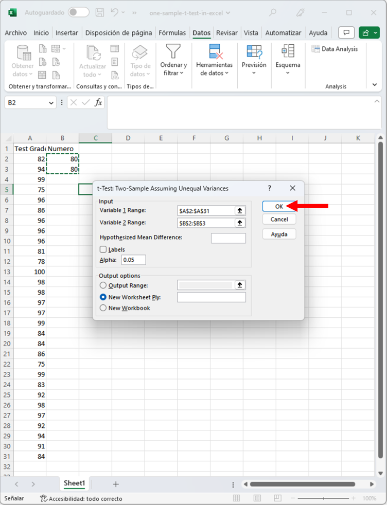Click the insert function fx icon
This screenshot has width=387, height=505.
(98, 102)
